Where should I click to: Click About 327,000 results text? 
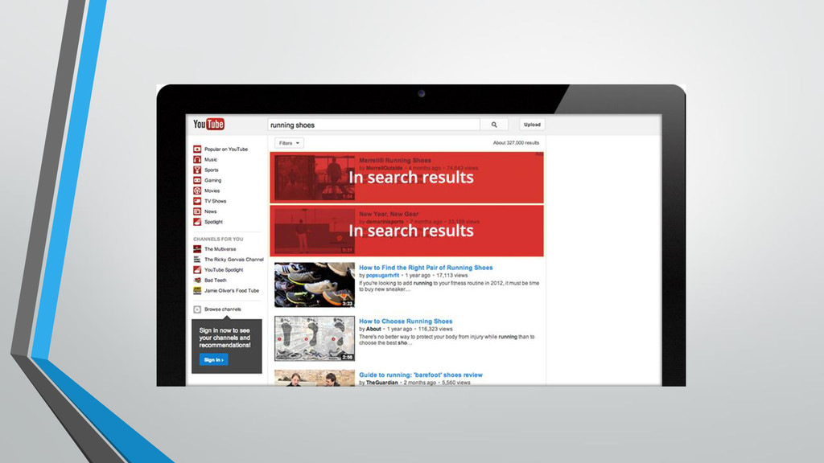pyautogui.click(x=516, y=143)
